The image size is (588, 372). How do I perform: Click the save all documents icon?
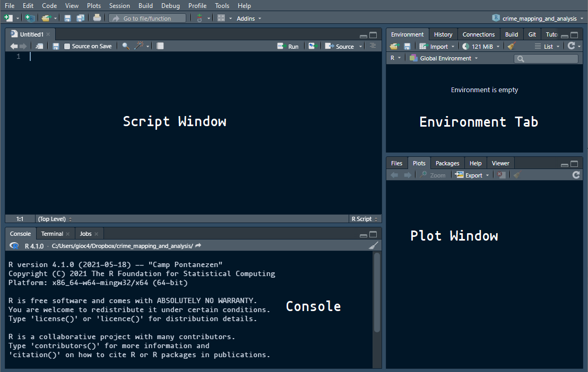pyautogui.click(x=80, y=18)
